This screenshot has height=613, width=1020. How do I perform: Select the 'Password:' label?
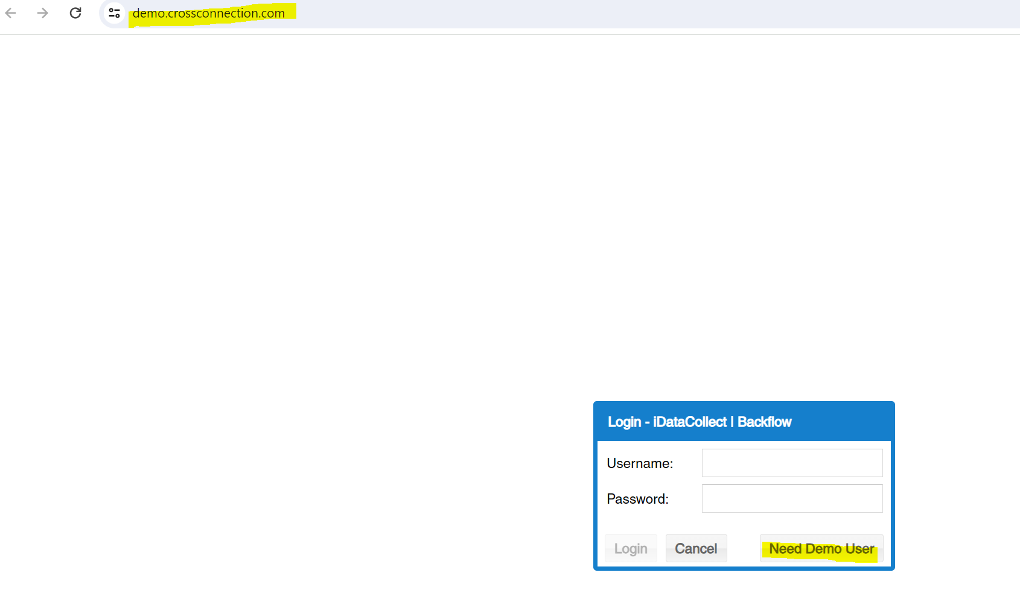click(x=637, y=499)
